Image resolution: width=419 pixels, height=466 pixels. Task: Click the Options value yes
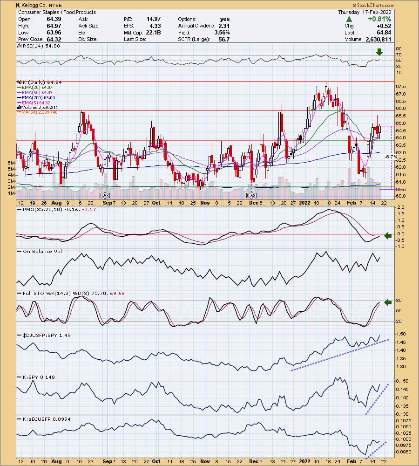point(225,19)
